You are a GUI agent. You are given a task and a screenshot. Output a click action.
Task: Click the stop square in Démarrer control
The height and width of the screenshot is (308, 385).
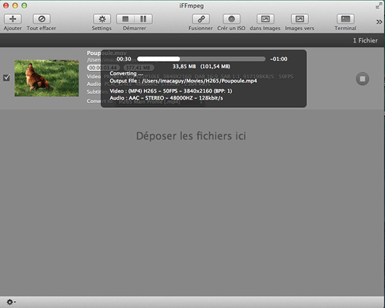pos(126,19)
